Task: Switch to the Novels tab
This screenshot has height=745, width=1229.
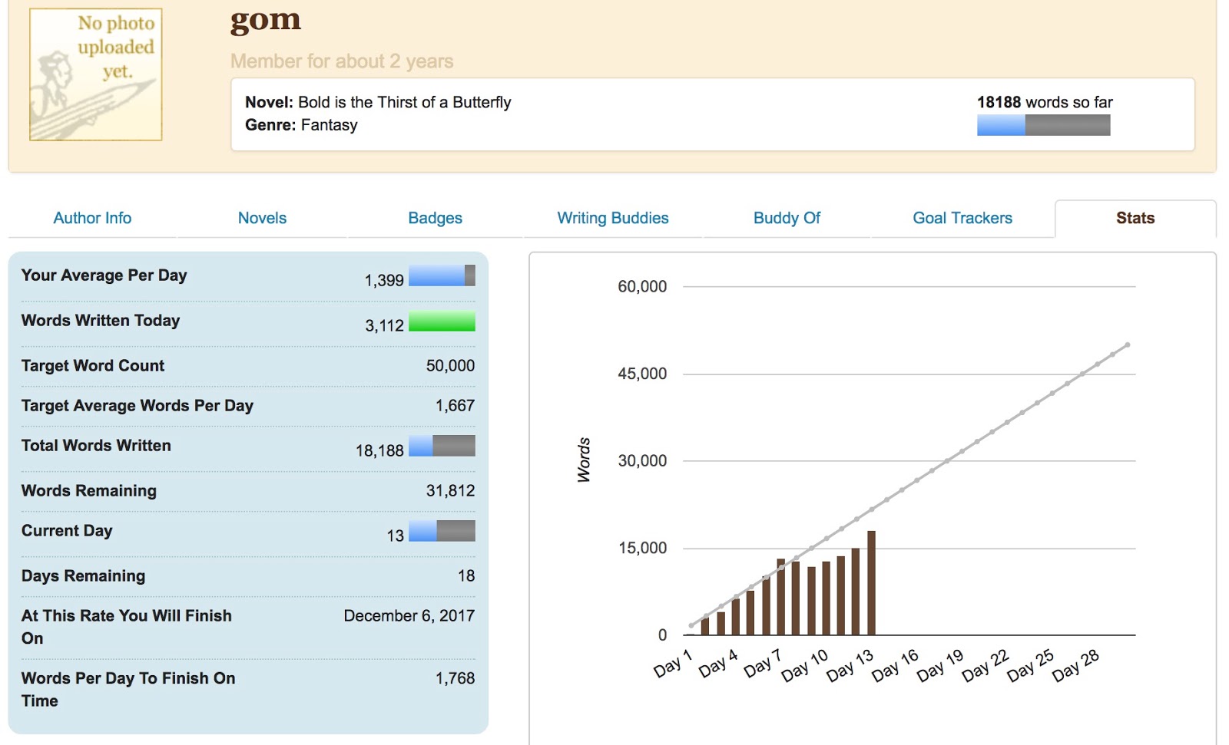Action: (x=262, y=218)
